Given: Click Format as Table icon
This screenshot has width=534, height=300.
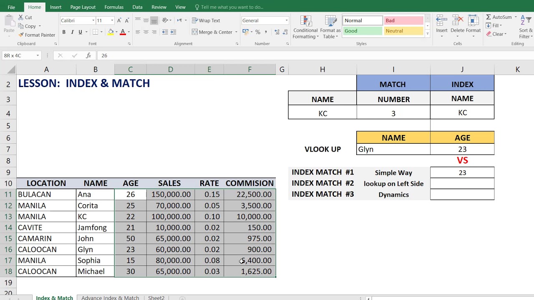Looking at the screenshot, I should [x=330, y=22].
